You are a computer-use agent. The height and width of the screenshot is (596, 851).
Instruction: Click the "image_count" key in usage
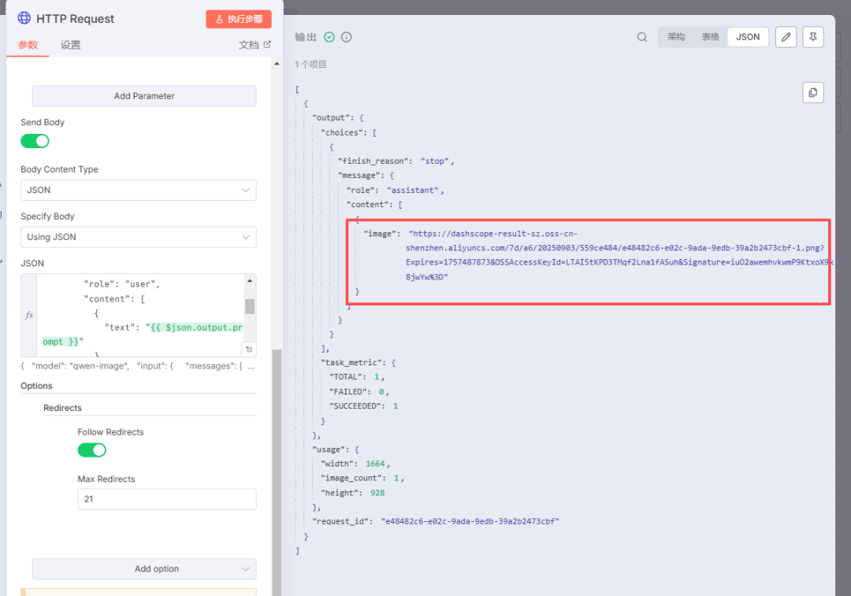pos(351,478)
